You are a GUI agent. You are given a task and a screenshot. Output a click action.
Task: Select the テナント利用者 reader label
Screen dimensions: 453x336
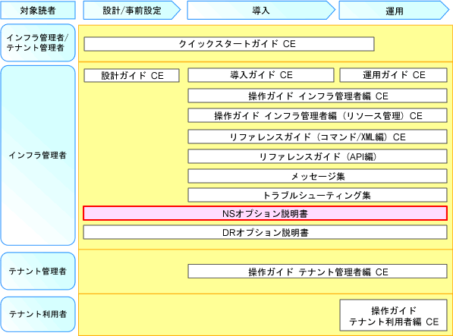click(38, 314)
